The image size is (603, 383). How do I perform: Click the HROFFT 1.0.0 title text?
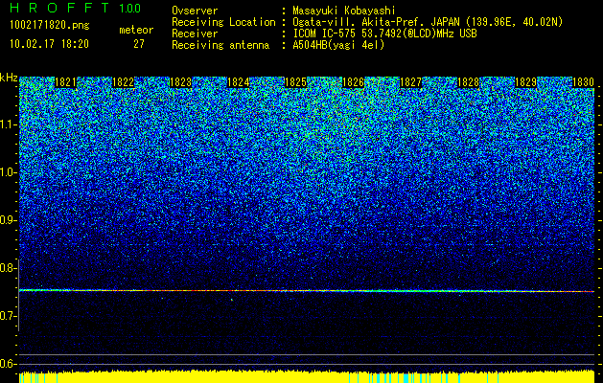click(76, 8)
